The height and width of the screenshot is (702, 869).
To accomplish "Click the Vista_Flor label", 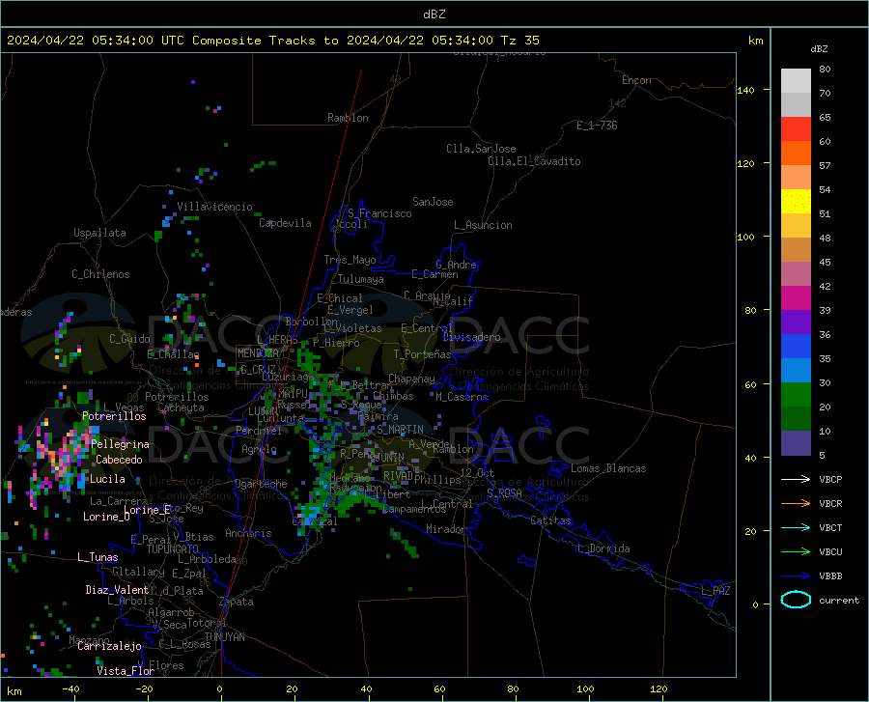I will click(126, 671).
